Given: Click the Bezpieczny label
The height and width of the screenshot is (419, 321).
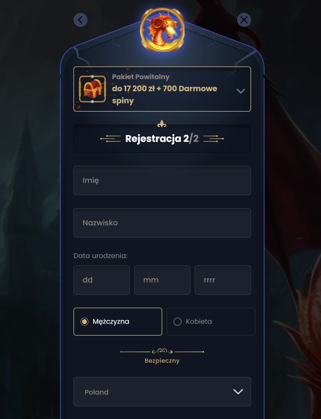Looking at the screenshot, I should (162, 361).
